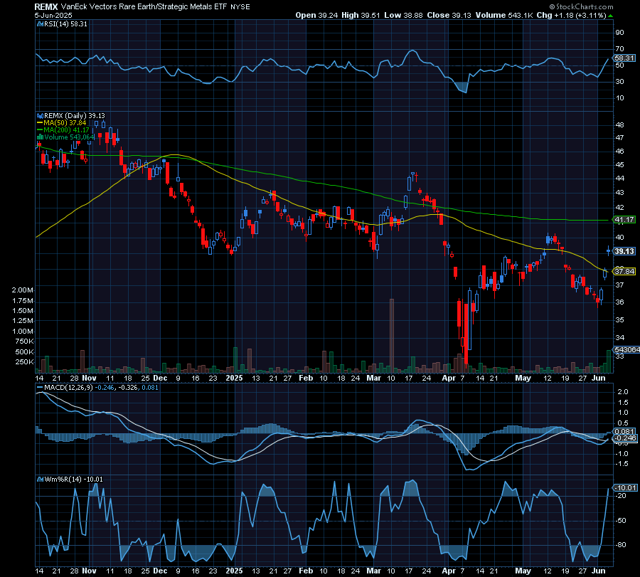Open the REMX ticker symbol
This screenshot has width=640, height=577.
pyautogui.click(x=42, y=6)
